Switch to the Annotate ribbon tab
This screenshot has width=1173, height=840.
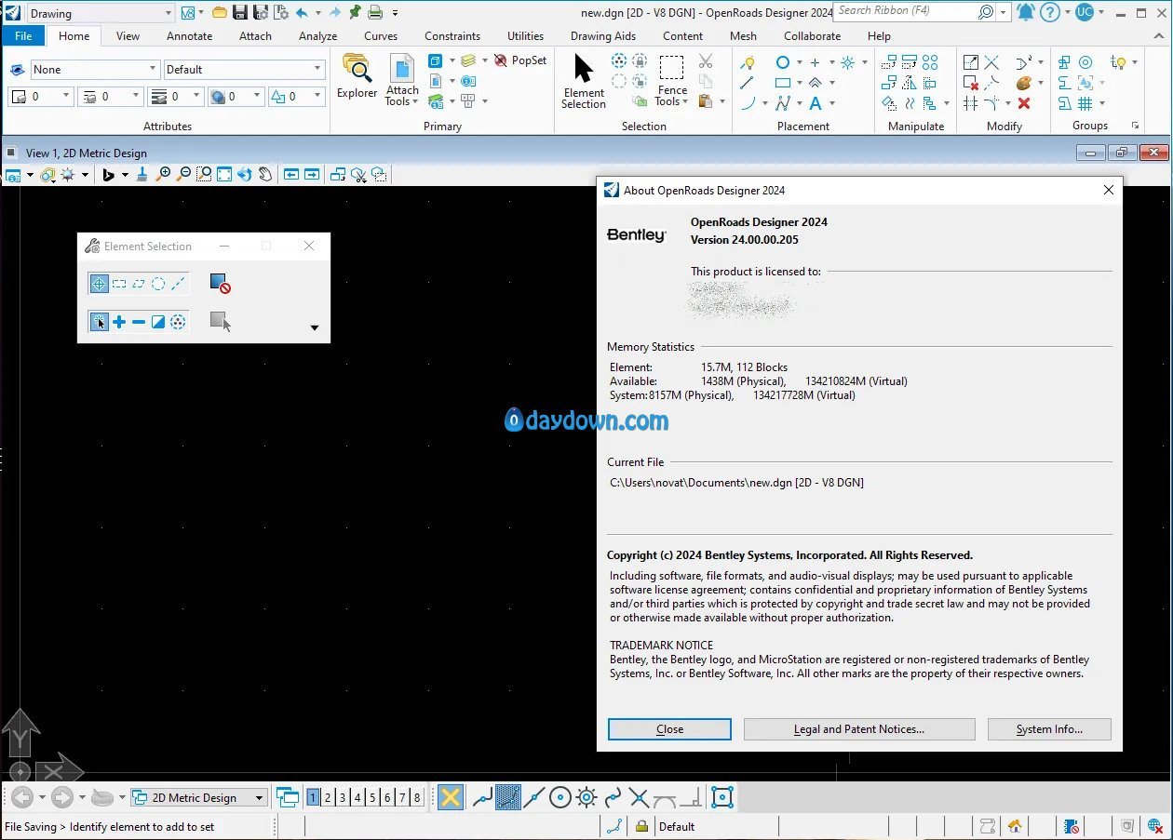(189, 36)
